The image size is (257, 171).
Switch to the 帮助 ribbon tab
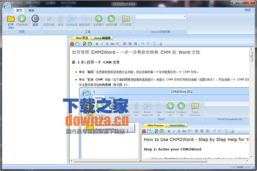pos(31,10)
